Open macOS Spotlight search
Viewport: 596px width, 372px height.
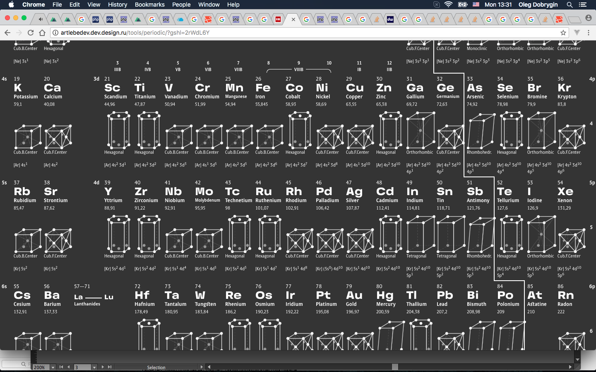570,5
